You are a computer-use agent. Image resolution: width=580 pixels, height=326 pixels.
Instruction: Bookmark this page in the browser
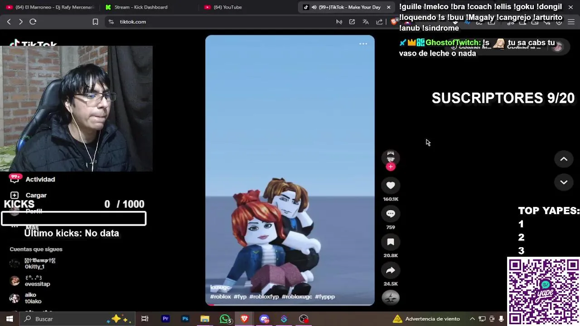click(95, 22)
